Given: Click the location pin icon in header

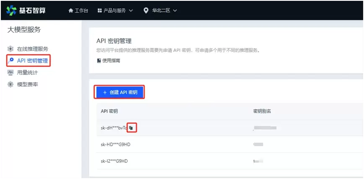Looking at the screenshot, I should [146, 10].
